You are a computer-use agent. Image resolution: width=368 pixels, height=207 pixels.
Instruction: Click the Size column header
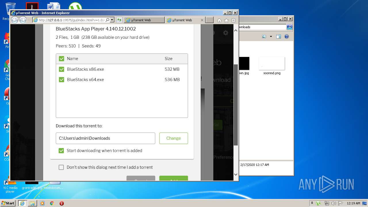click(x=168, y=59)
